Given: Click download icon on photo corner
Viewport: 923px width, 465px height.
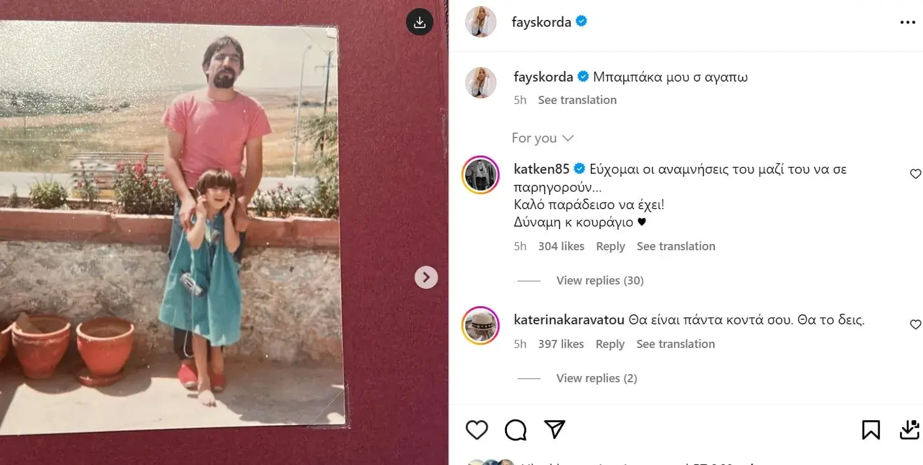Looking at the screenshot, I should tap(420, 22).
